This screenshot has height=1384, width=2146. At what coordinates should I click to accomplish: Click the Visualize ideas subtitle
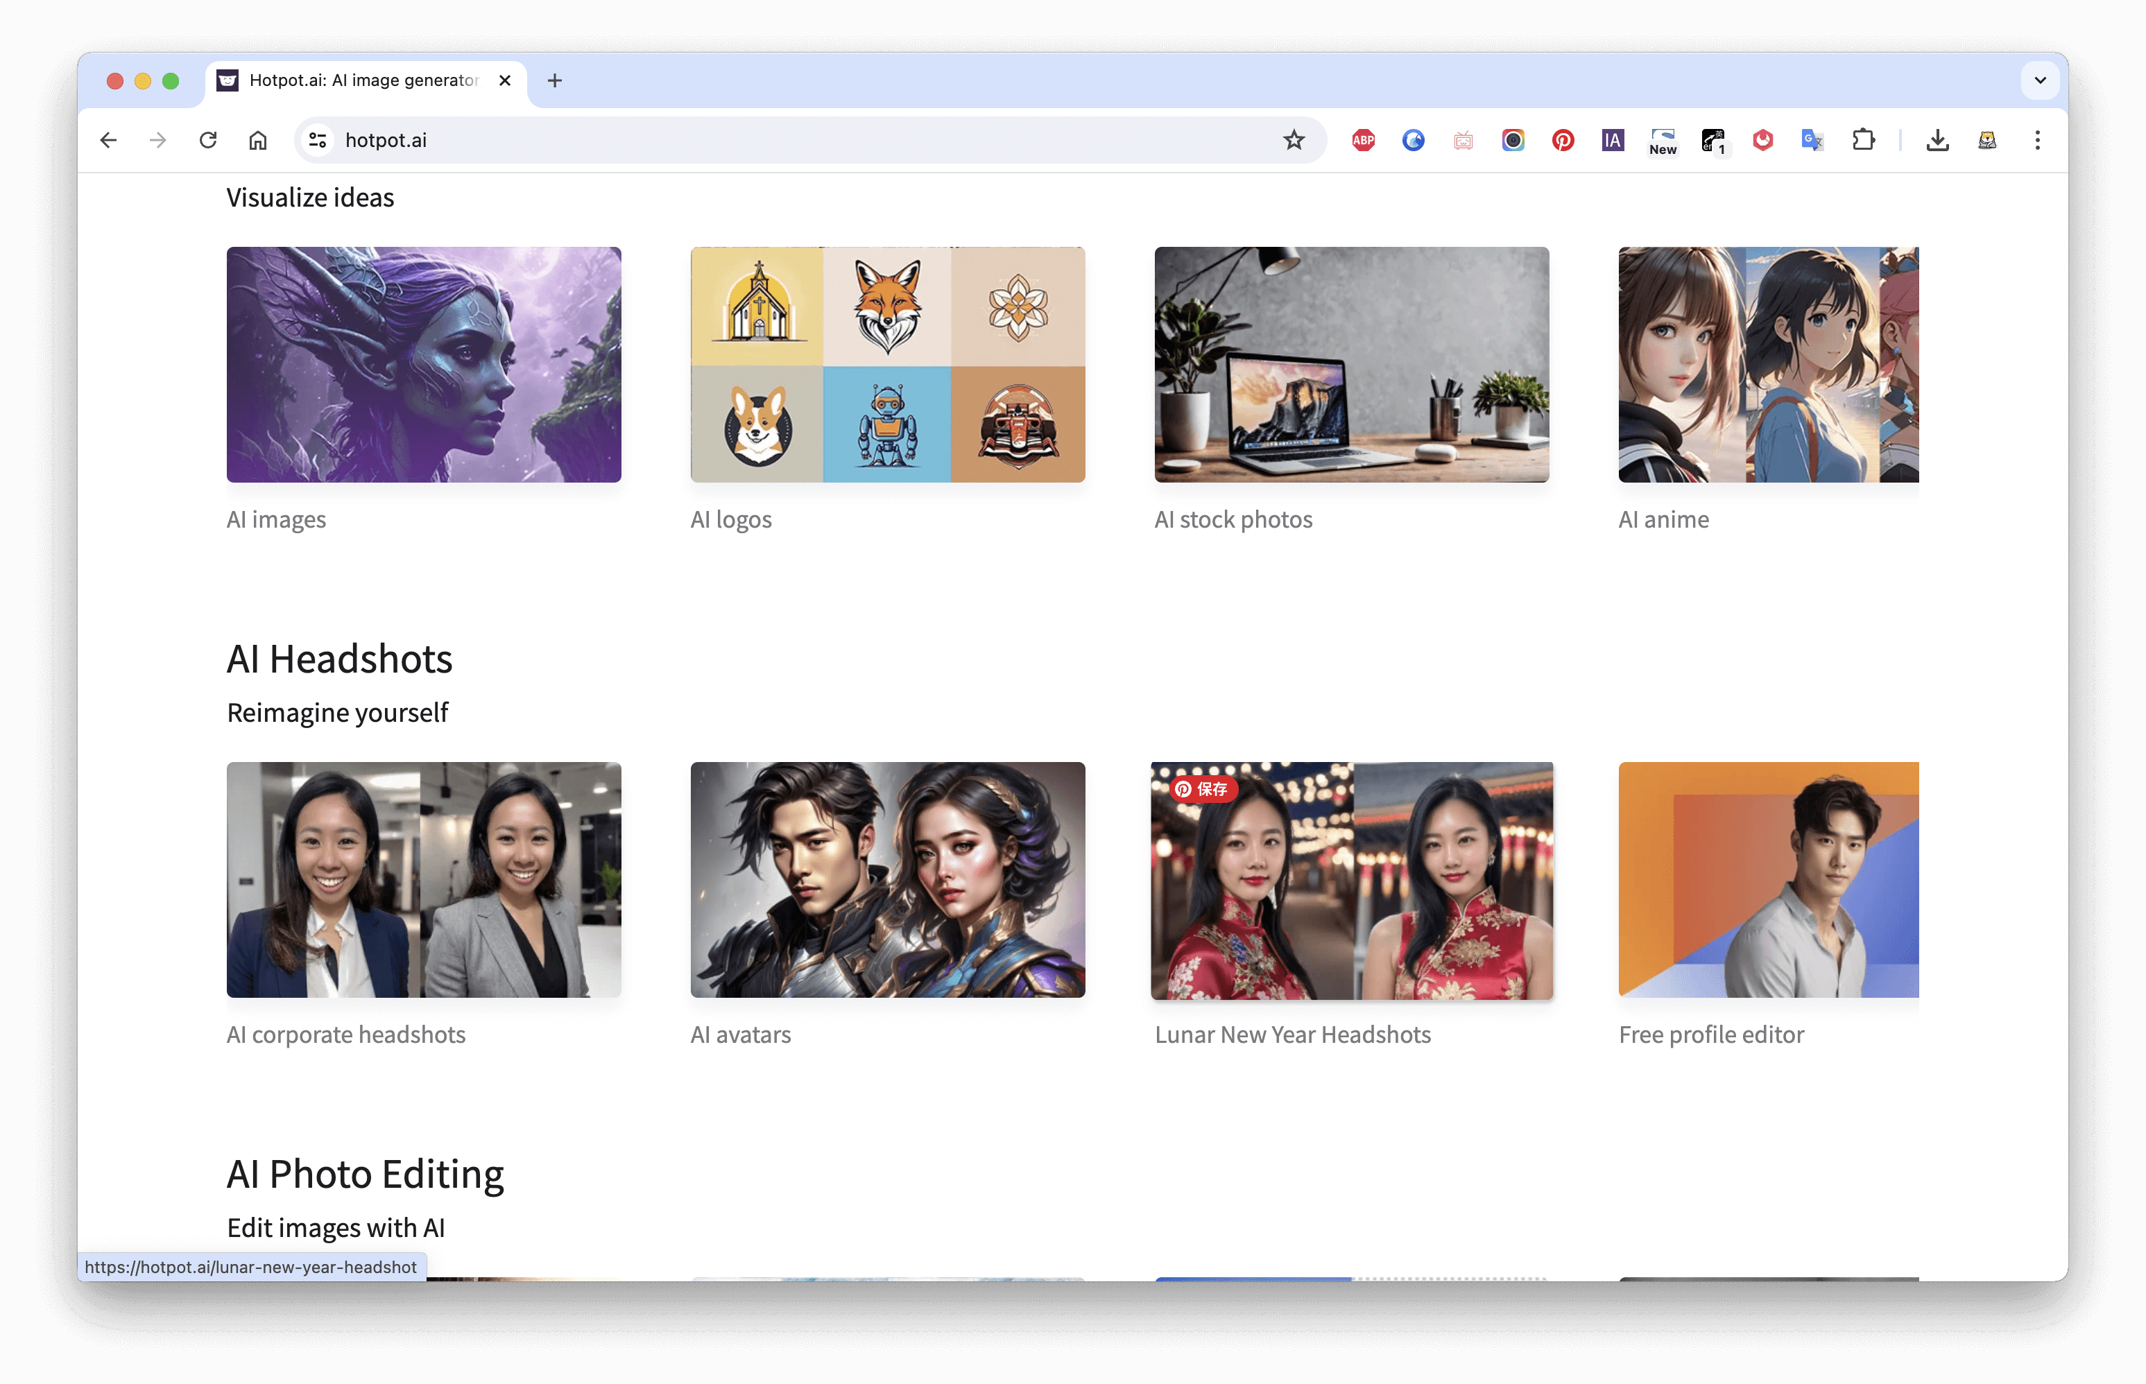tap(310, 198)
